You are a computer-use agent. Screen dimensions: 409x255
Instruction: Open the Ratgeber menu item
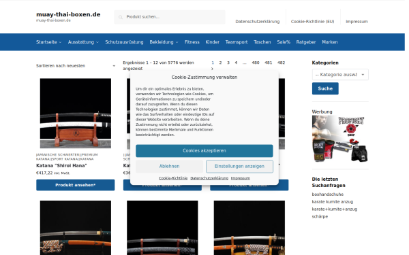(306, 42)
